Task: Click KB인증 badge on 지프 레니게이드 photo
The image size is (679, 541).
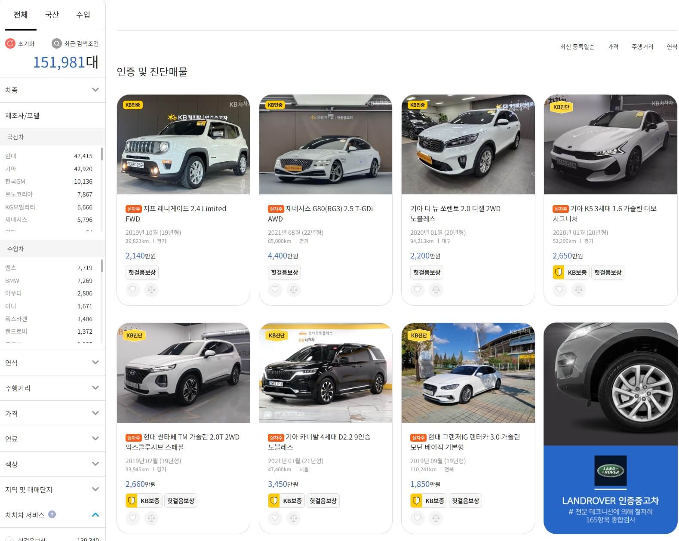Action: pos(133,105)
